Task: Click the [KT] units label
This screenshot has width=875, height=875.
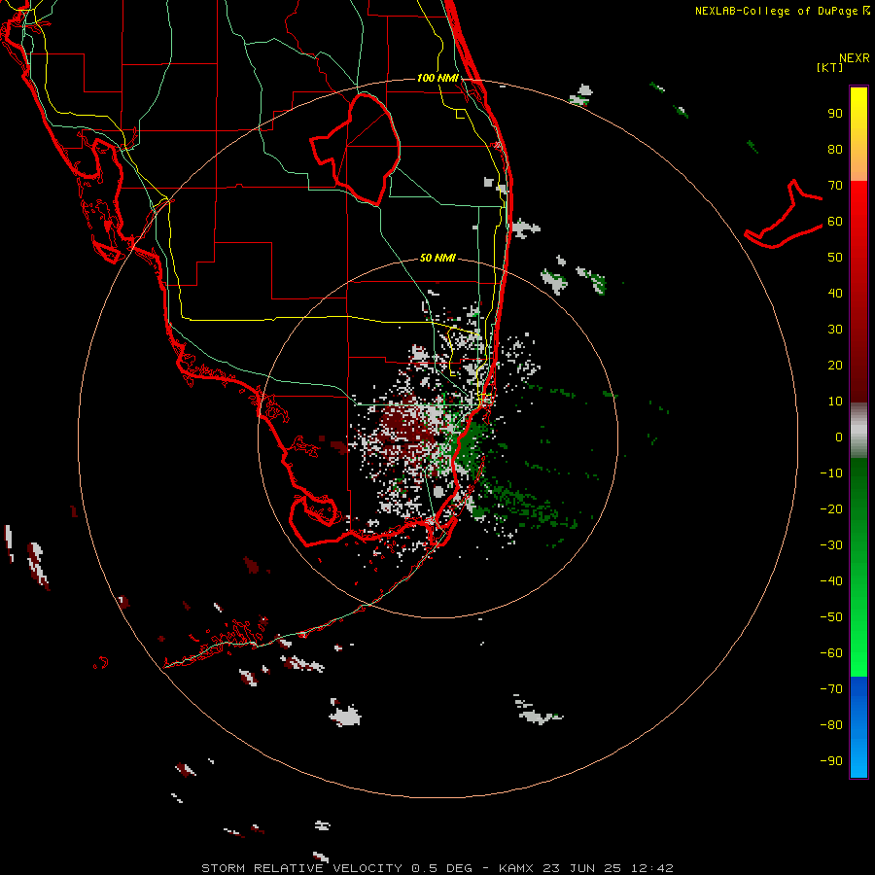Action: [x=829, y=67]
